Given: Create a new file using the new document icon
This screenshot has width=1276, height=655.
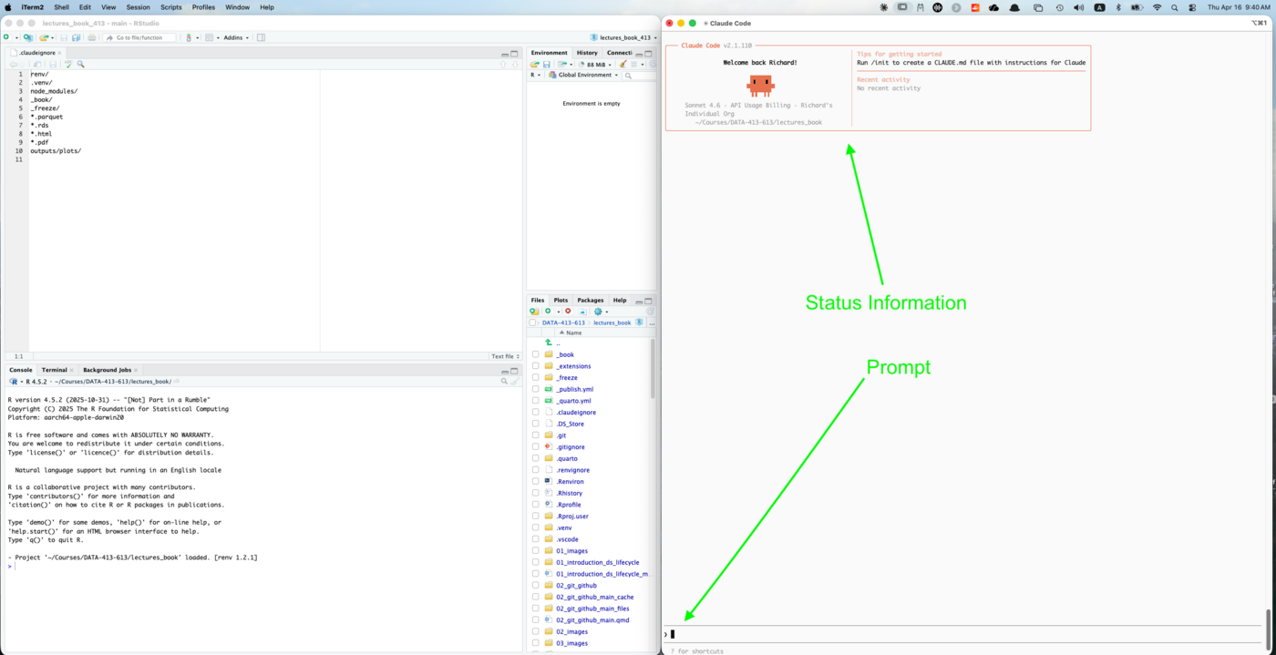Looking at the screenshot, I should [x=7, y=37].
